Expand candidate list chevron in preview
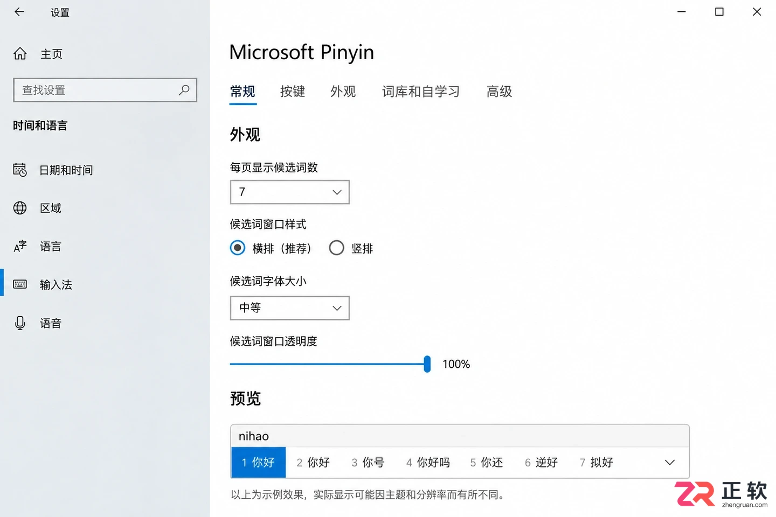Image resolution: width=776 pixels, height=517 pixels. pyautogui.click(x=670, y=463)
